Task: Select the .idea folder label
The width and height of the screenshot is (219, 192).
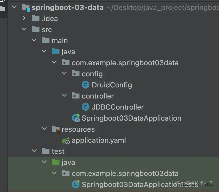Action: 50,19
